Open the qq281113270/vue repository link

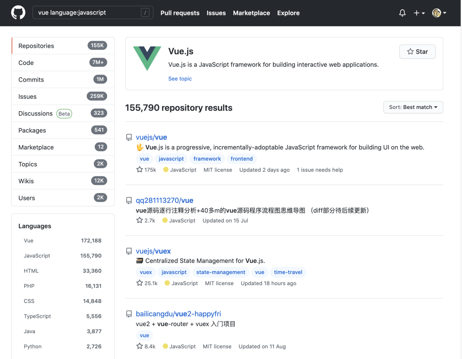[164, 200]
